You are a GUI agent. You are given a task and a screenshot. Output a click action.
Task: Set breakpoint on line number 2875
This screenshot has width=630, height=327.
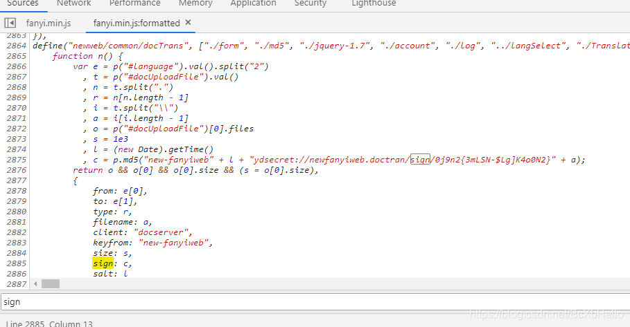point(17,160)
